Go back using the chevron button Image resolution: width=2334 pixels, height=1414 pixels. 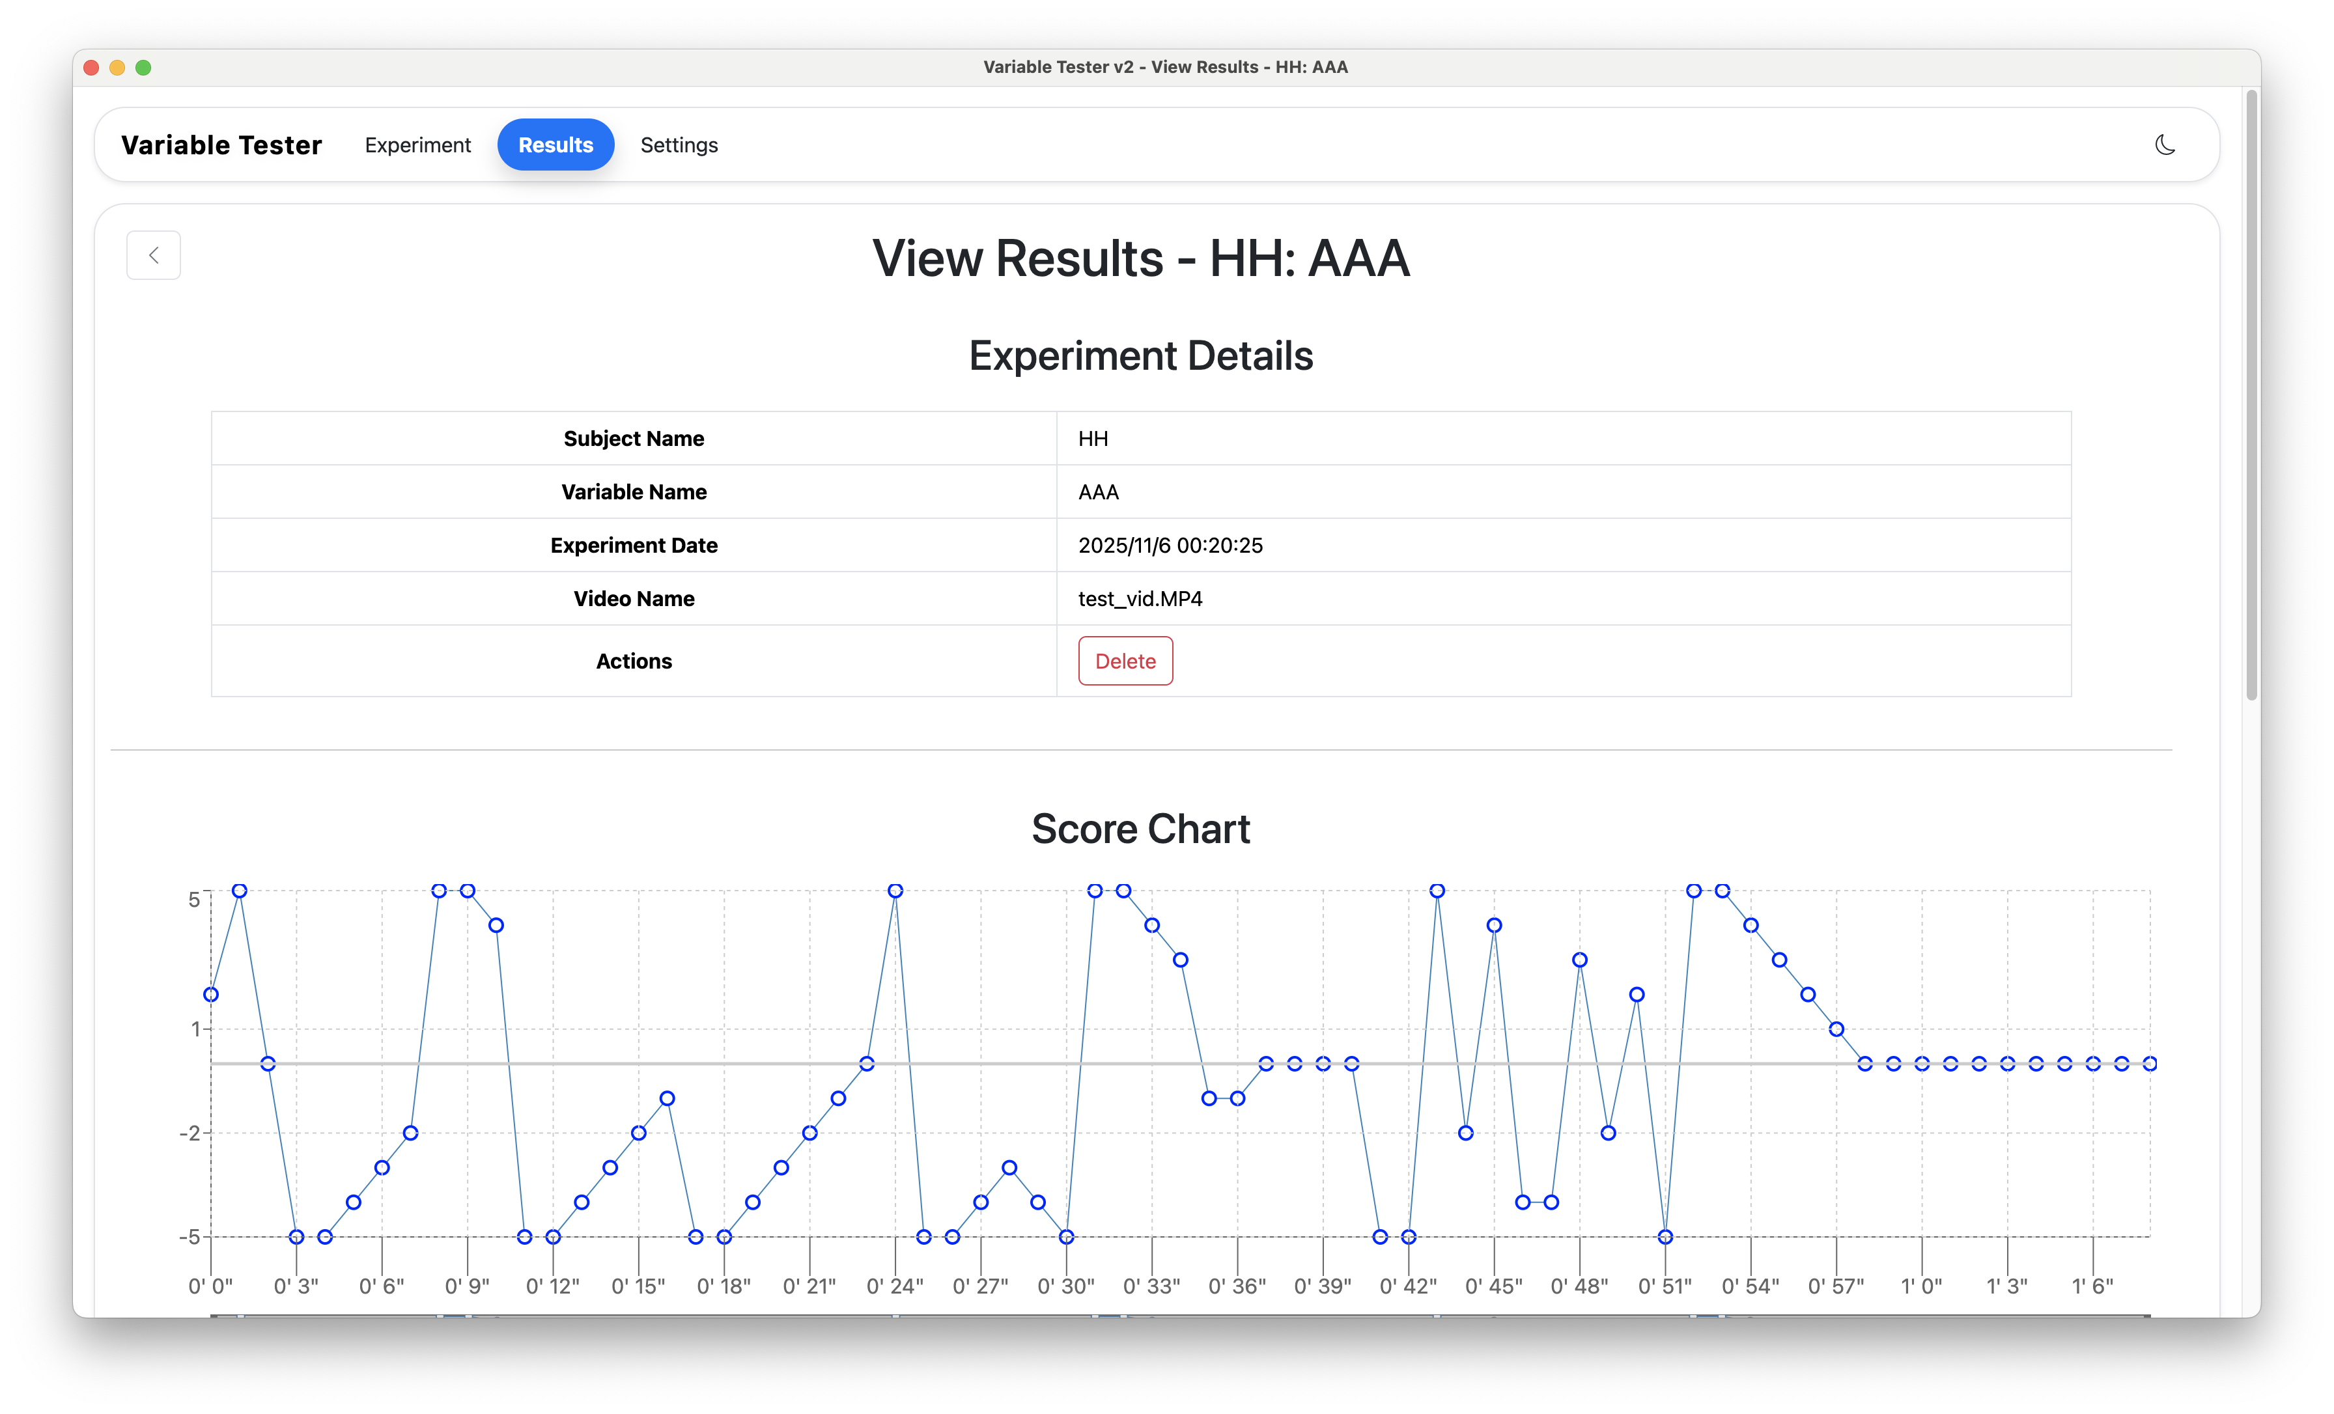tap(154, 255)
